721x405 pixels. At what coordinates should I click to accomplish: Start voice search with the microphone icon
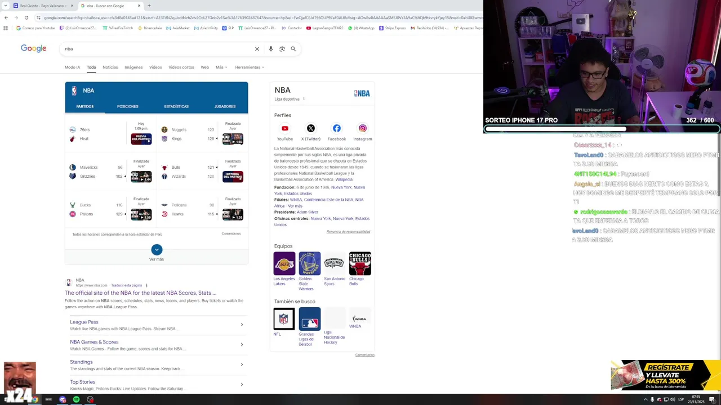coord(271,49)
